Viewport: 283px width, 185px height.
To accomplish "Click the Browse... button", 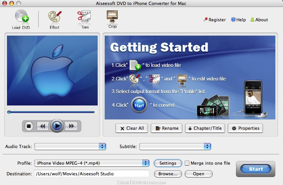I will point(168,174).
